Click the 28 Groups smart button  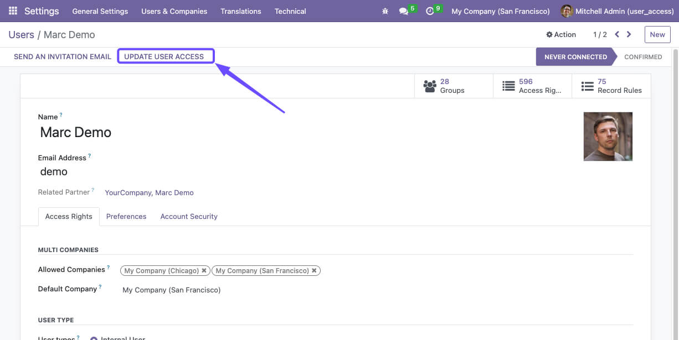click(453, 86)
